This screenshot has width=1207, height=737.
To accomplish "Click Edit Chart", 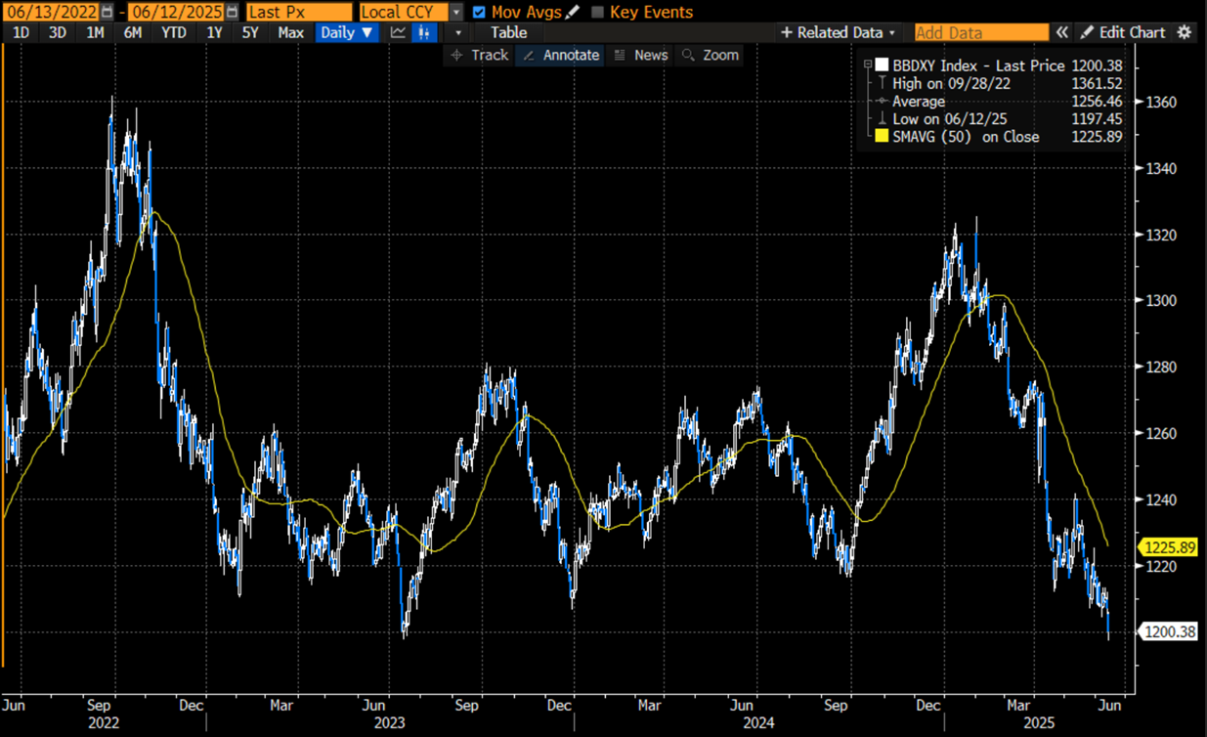I will pyautogui.click(x=1132, y=32).
